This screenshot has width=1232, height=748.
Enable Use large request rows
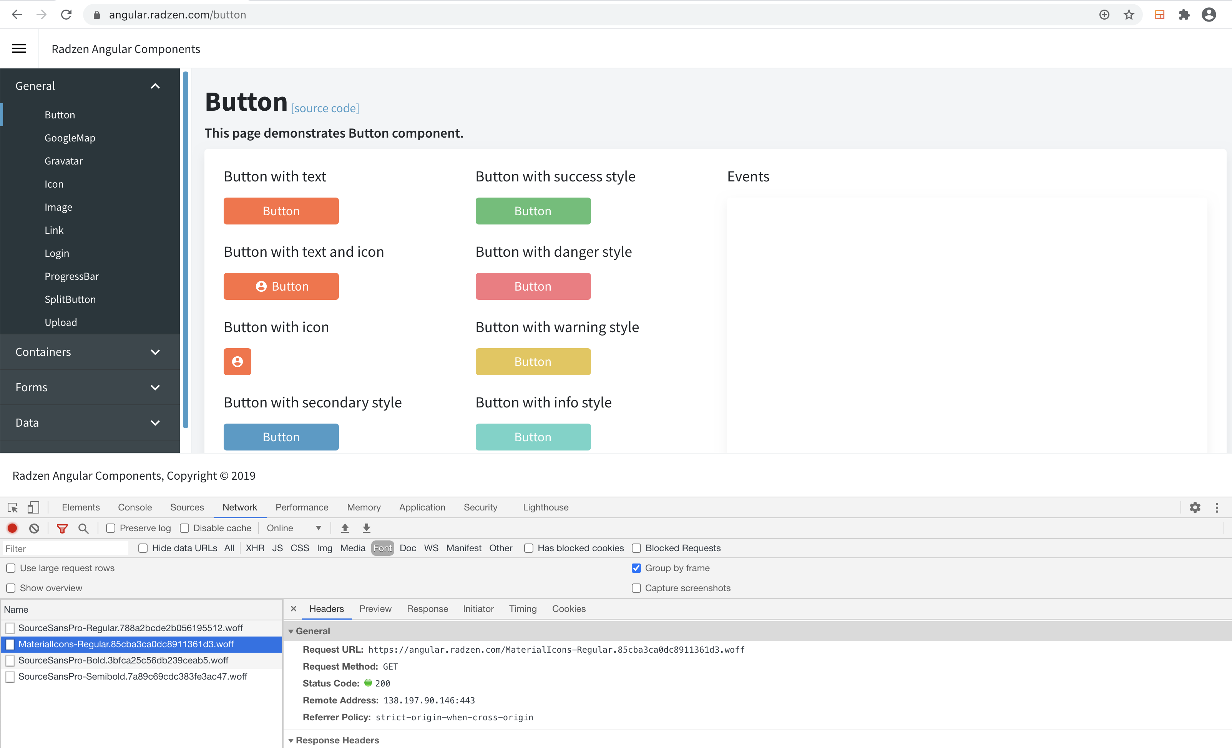pyautogui.click(x=10, y=568)
